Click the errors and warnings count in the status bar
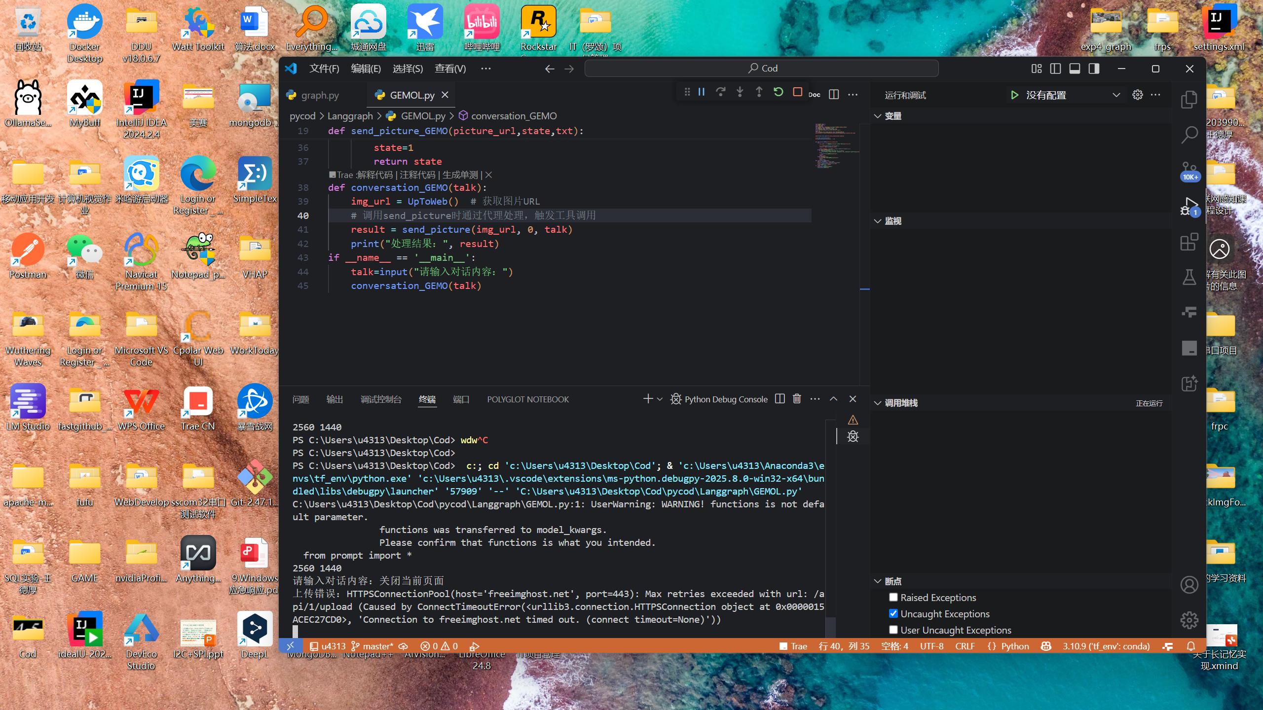1263x710 pixels. pyautogui.click(x=439, y=646)
